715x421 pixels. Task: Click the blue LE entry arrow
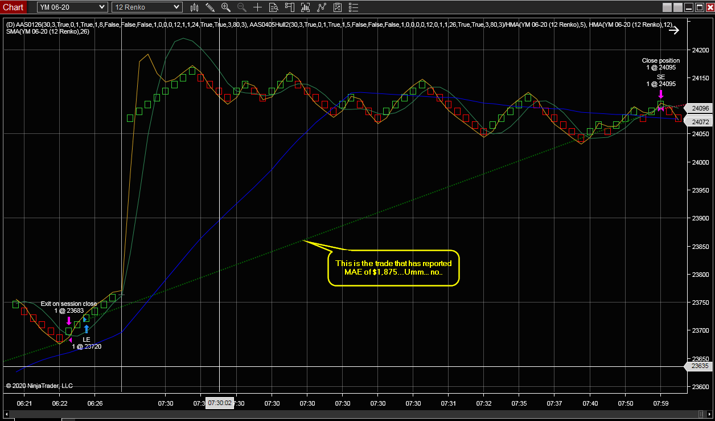click(x=87, y=329)
